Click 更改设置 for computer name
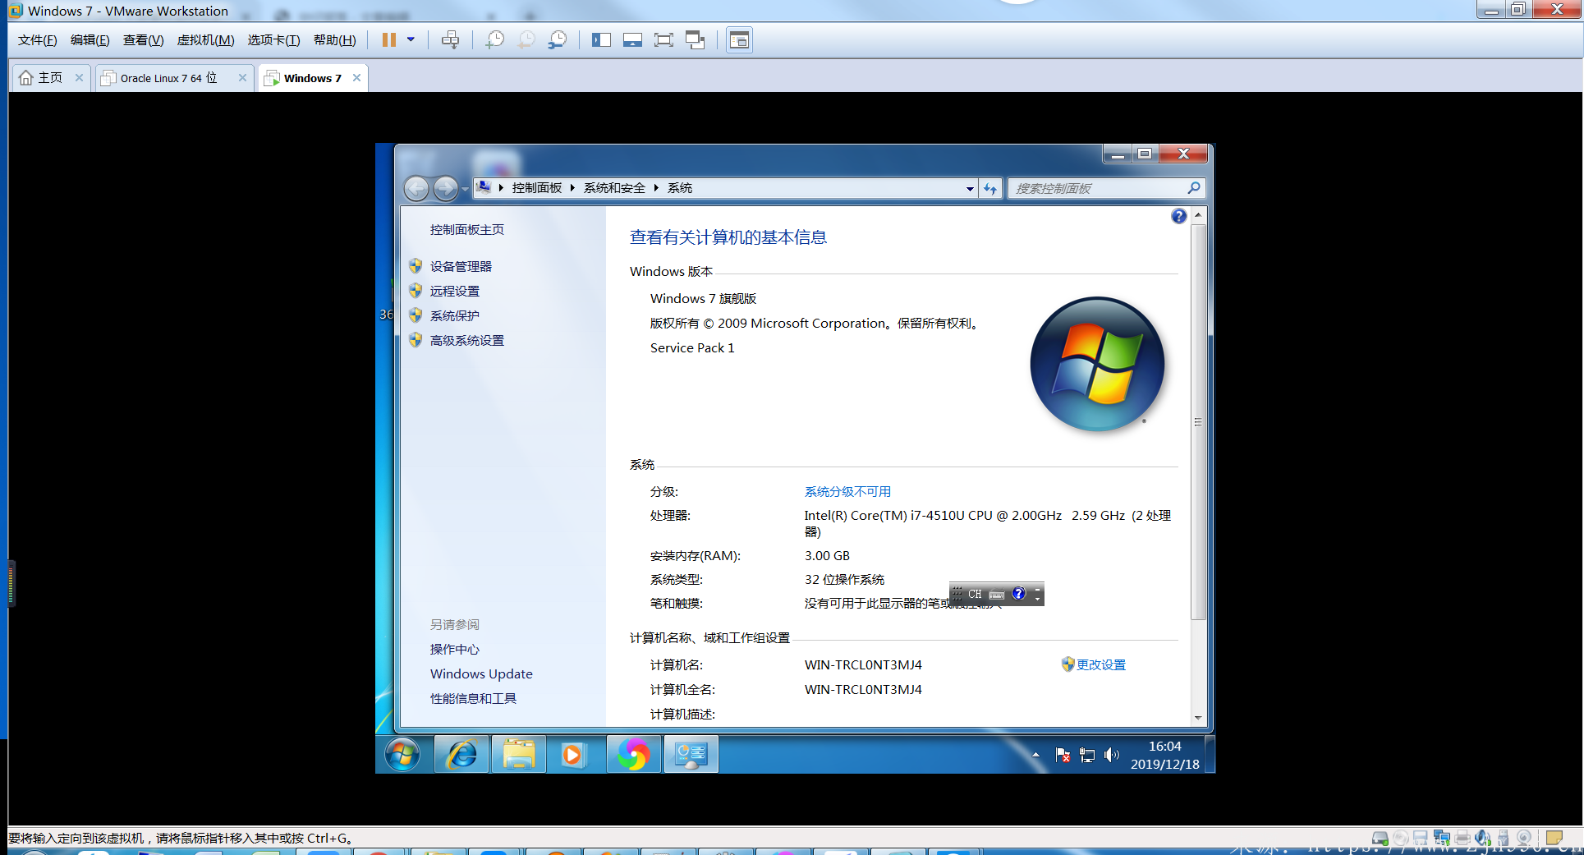Screen dimensions: 1584x855 (1101, 665)
